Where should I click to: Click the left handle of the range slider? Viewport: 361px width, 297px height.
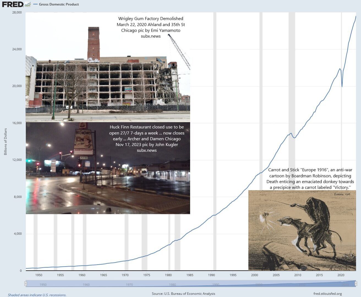(26, 284)
